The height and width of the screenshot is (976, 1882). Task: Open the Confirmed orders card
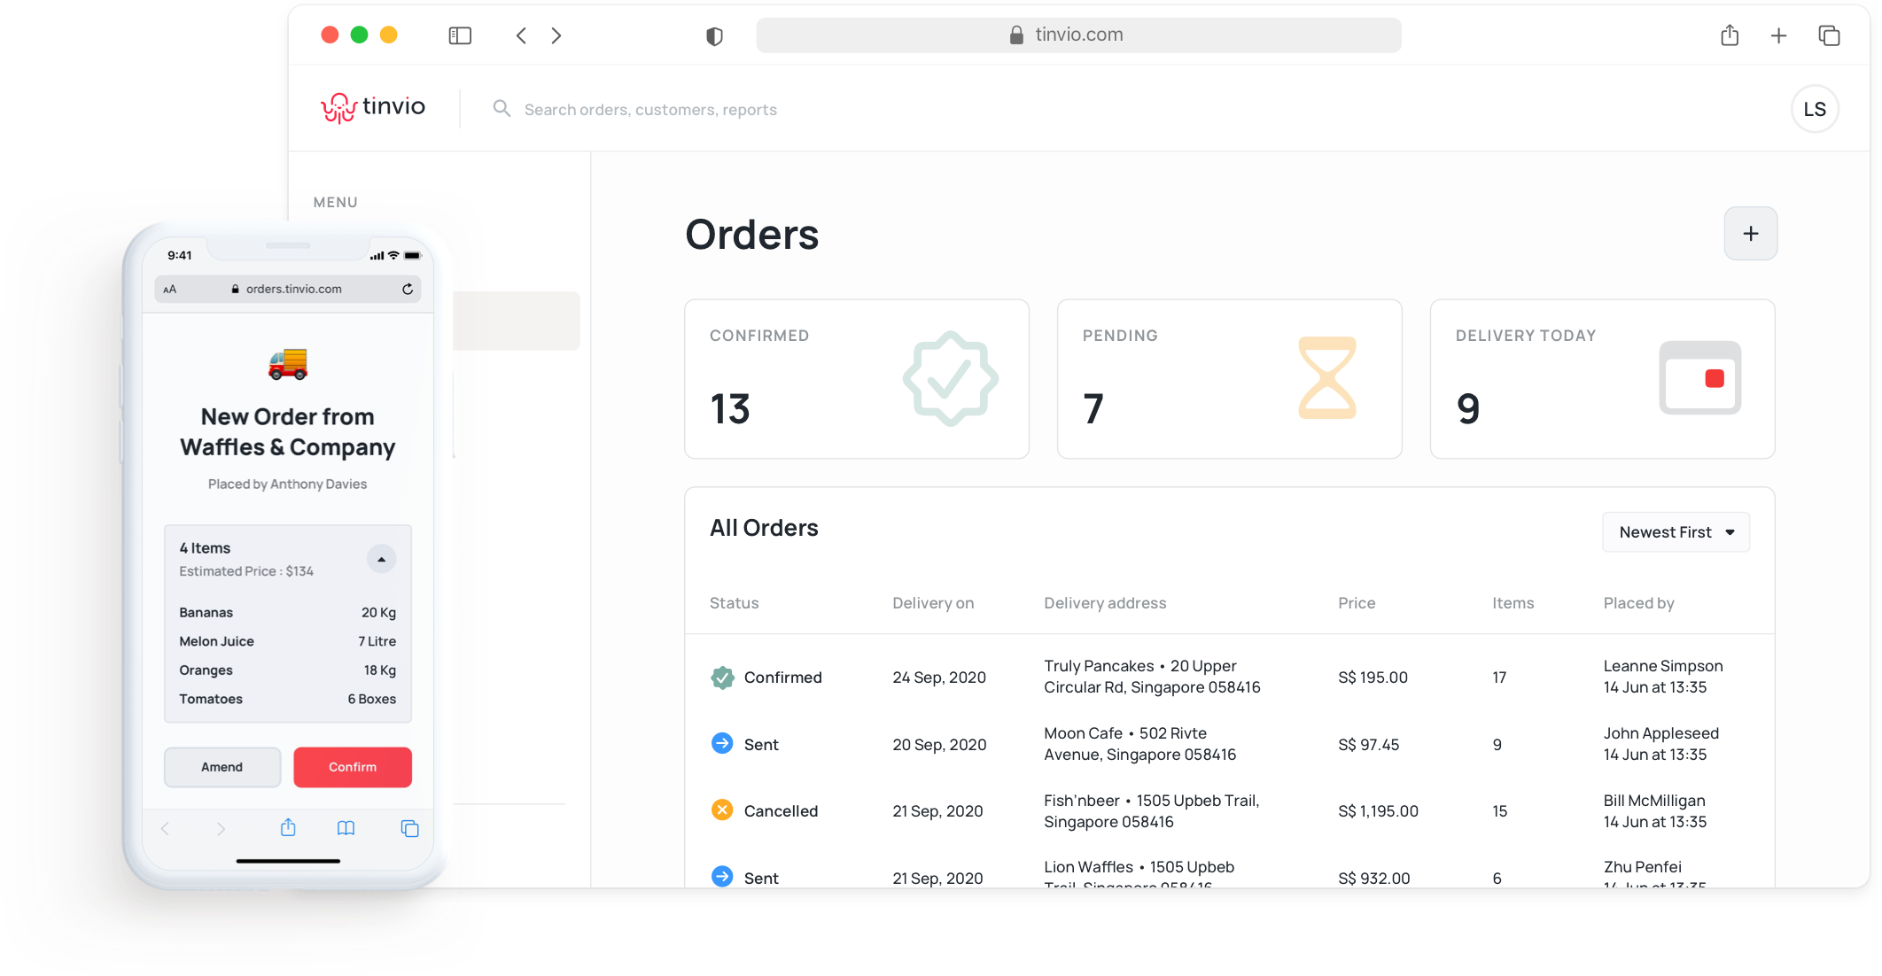[x=856, y=379]
